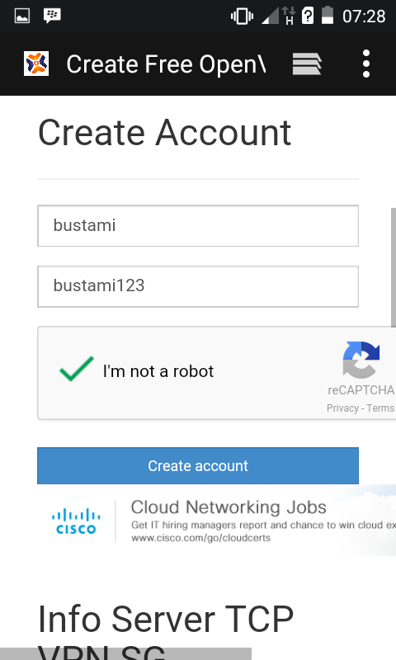Viewport: 396px width, 660px height.
Task: Tap the app logo icon in header
Action: (x=36, y=64)
